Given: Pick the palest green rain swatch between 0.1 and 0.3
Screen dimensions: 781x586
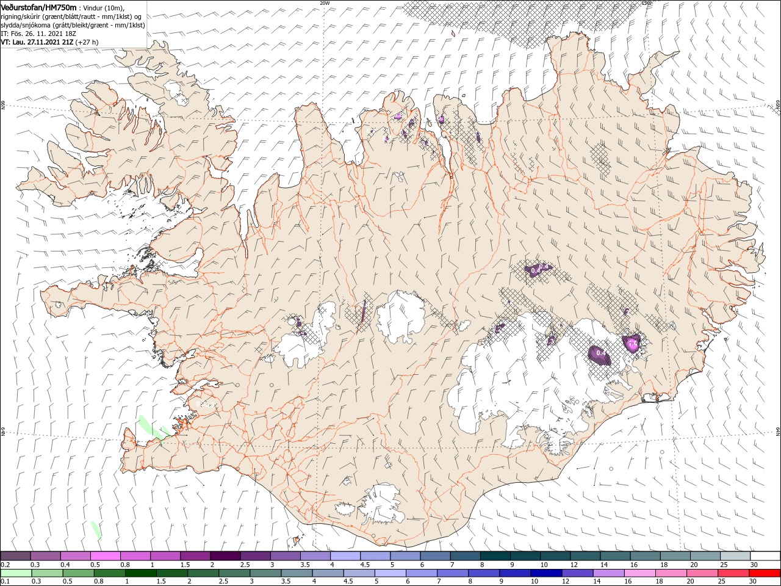Looking at the screenshot, I should pos(16,573).
